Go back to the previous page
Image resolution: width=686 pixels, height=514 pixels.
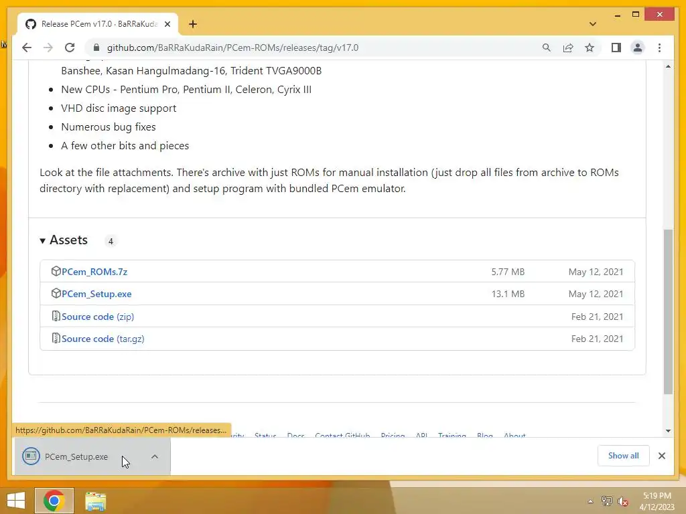(x=27, y=48)
